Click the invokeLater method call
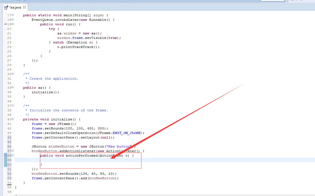 67,20
